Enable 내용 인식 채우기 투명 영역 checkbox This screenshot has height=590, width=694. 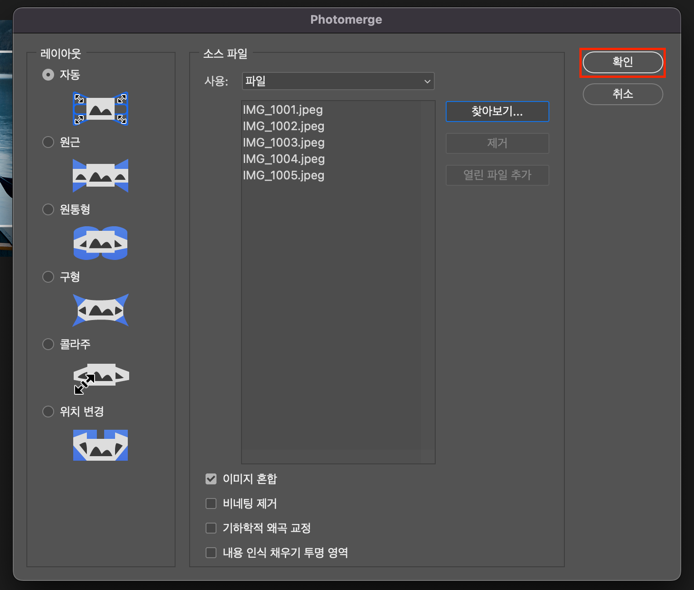211,553
